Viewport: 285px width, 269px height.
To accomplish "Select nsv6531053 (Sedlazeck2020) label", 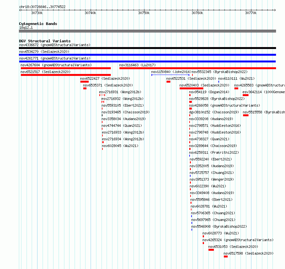I will 233,247.
